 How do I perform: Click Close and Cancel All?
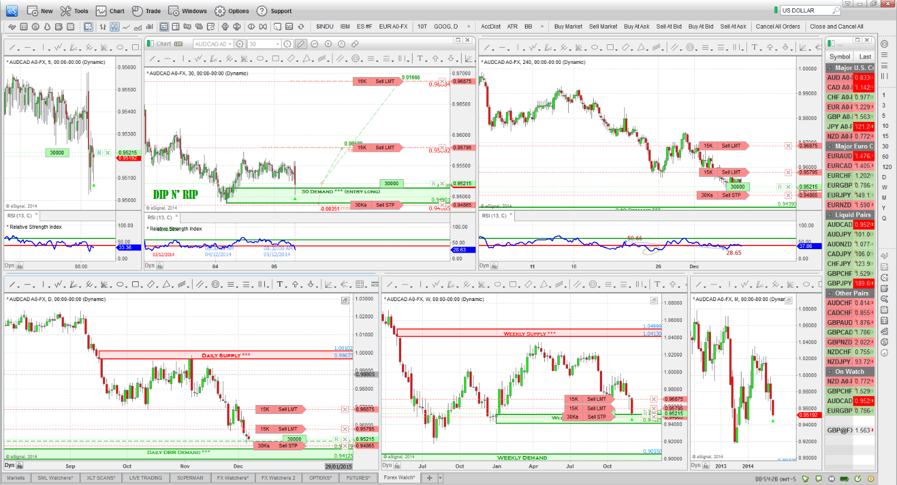(836, 26)
